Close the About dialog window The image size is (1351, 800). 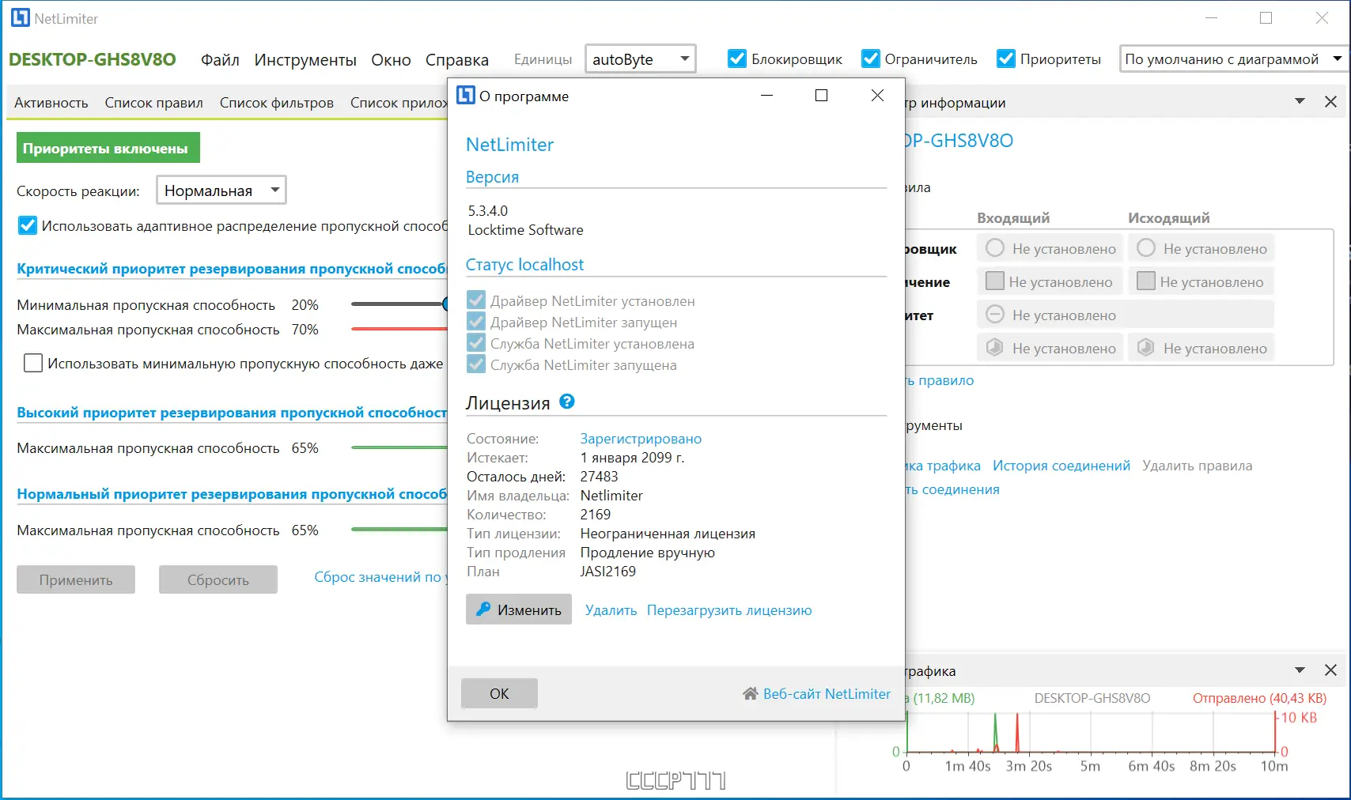pyautogui.click(x=877, y=96)
